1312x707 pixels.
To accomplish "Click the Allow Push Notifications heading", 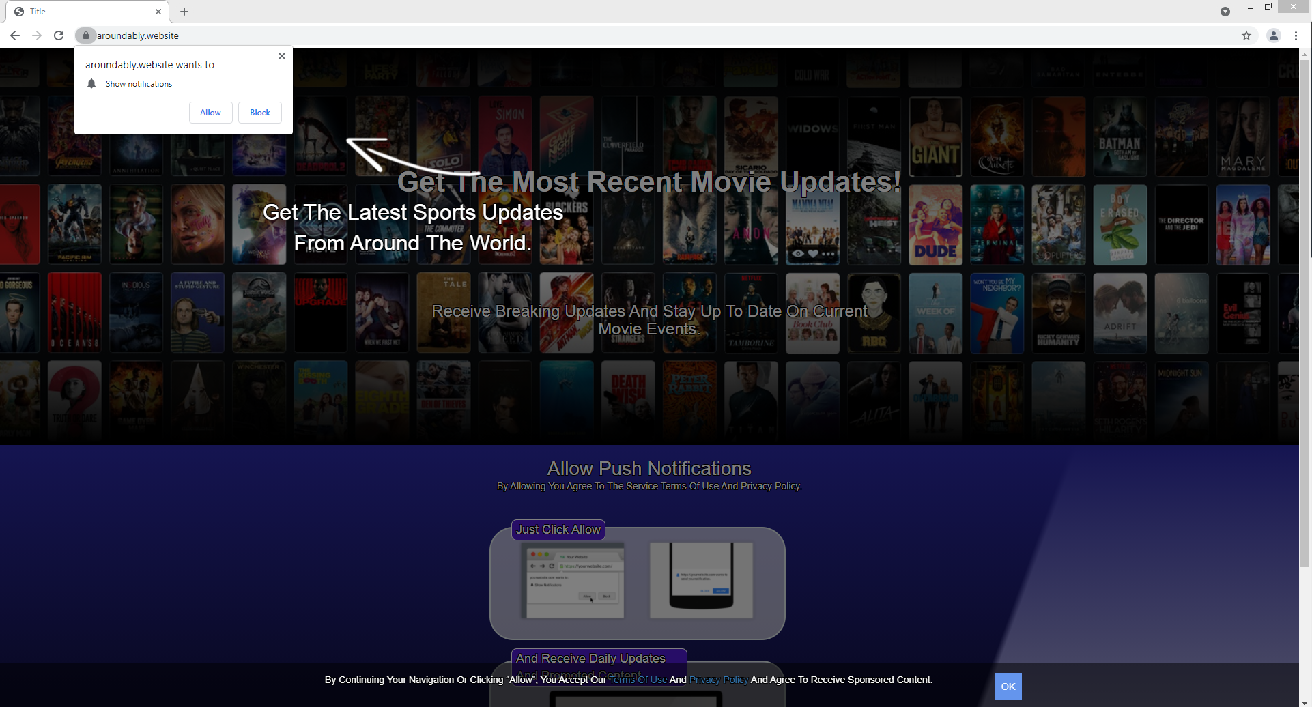I will 649,468.
